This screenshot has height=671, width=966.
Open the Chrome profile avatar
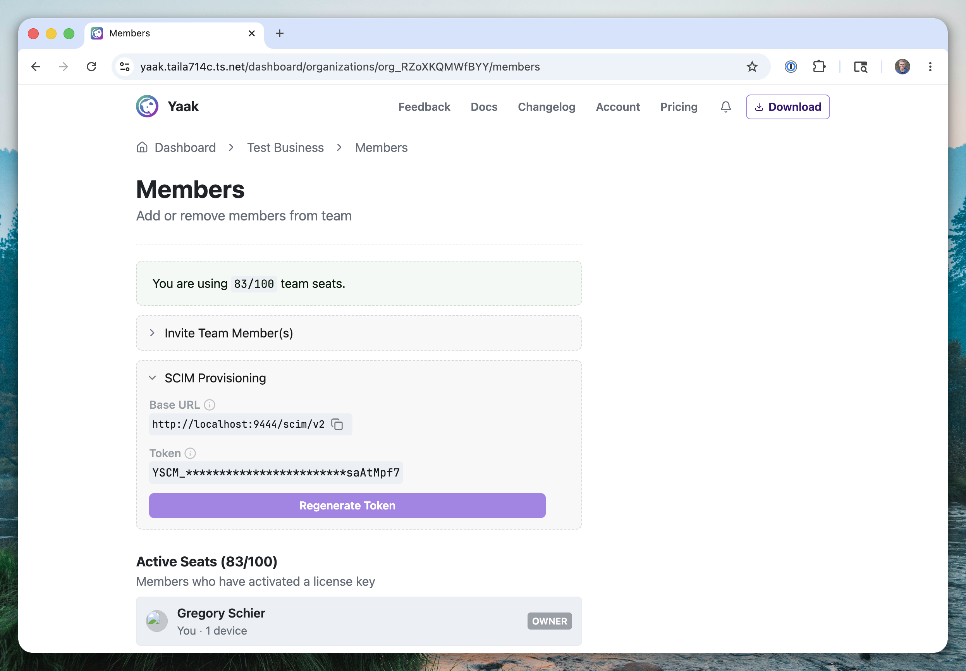pyautogui.click(x=902, y=66)
